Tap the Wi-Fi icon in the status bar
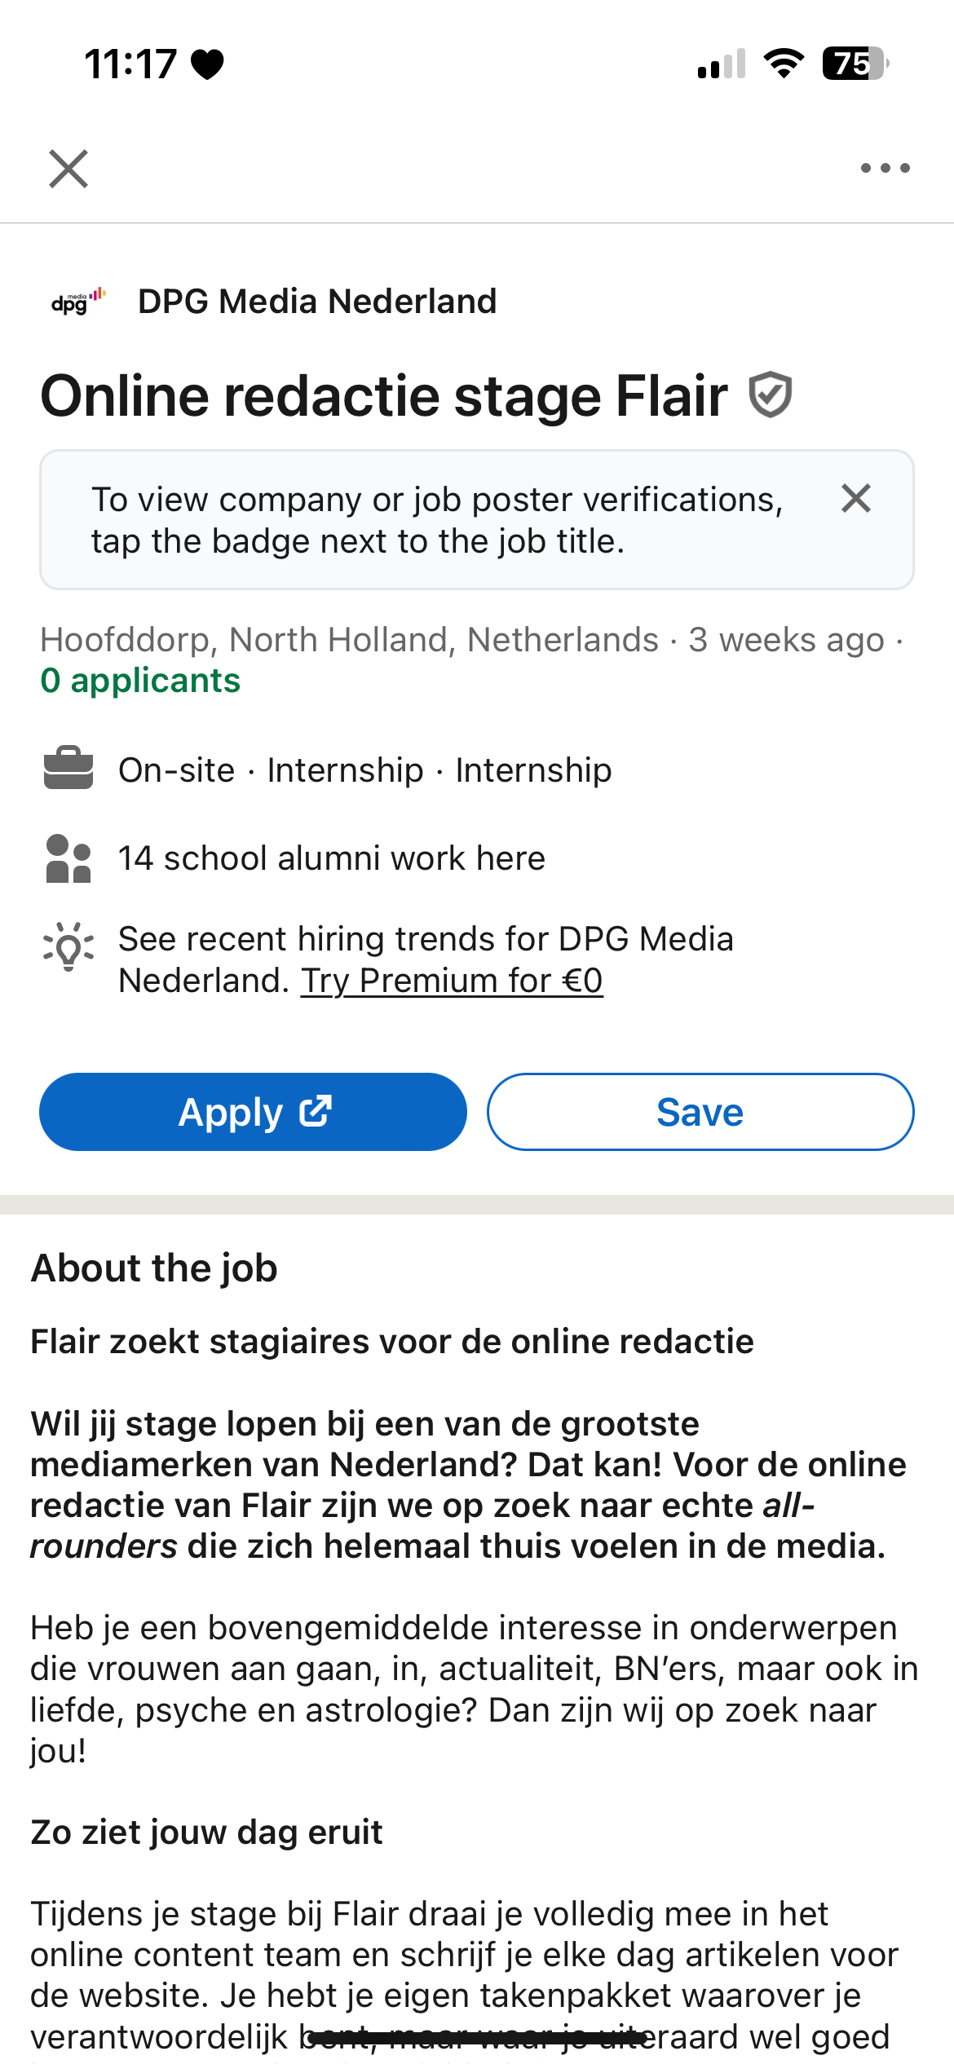This screenshot has height=2064, width=954. (x=784, y=64)
